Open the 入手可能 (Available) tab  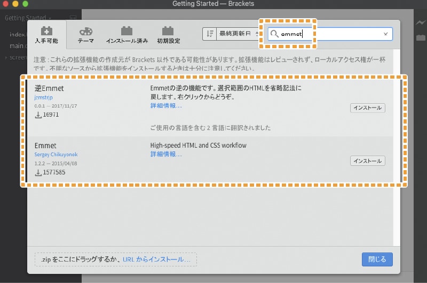(x=46, y=35)
